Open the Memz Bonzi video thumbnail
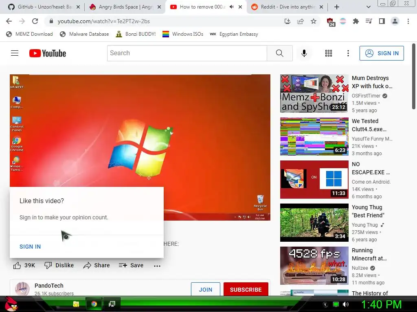Screen dimensions: 417x312 (x=314, y=93)
